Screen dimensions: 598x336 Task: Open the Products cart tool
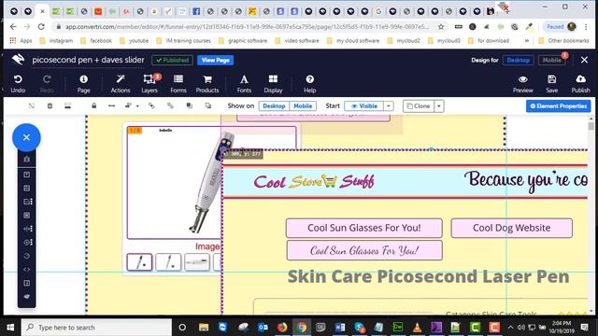coord(207,79)
